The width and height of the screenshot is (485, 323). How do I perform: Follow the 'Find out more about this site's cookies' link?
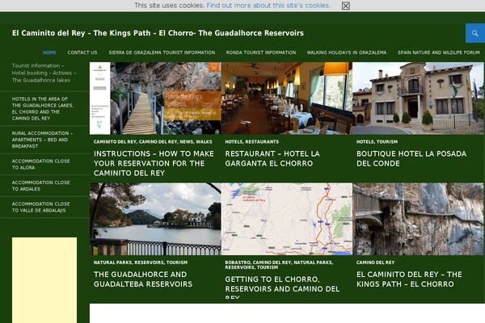coord(268,6)
